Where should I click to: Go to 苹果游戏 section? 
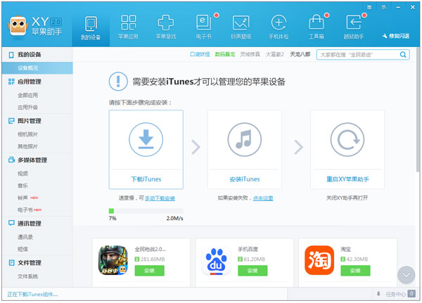click(166, 27)
